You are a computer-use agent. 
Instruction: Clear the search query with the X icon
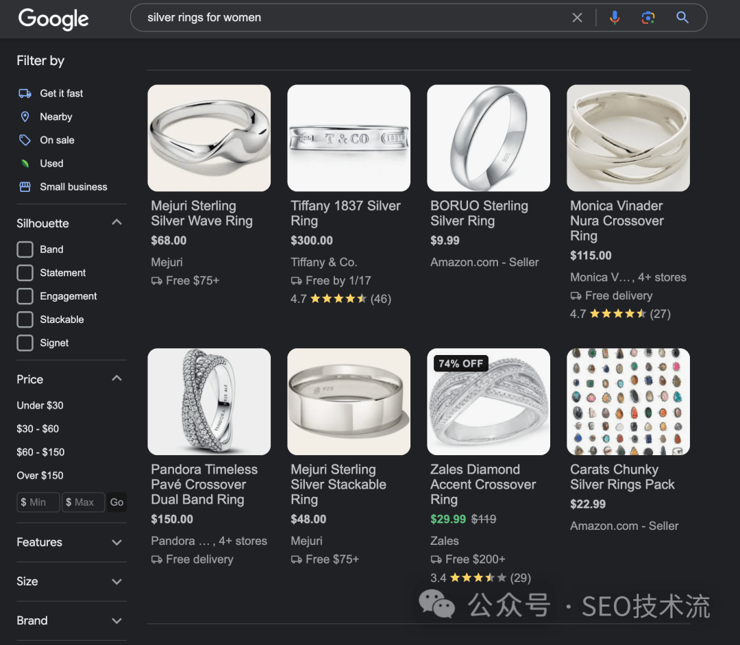577,17
